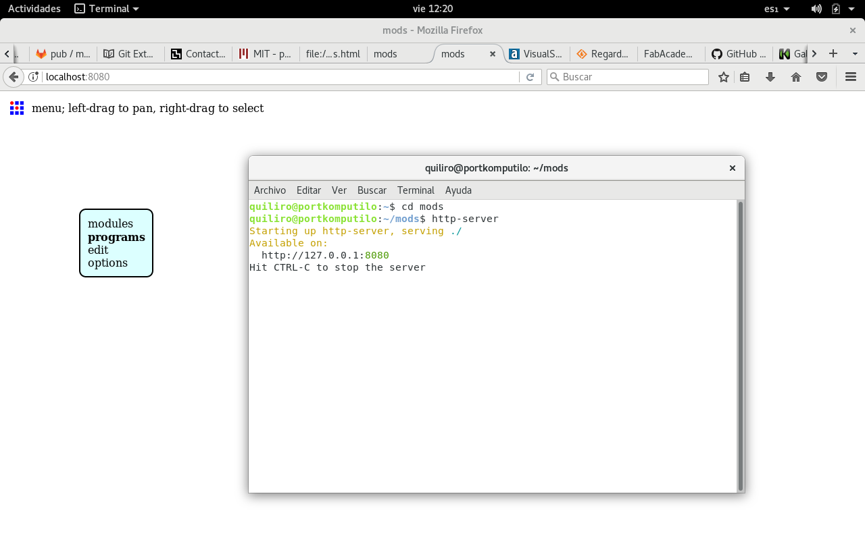This screenshot has height=540, width=865.
Task: Open the Terminal menu in the terminal menubar
Action: coord(416,190)
